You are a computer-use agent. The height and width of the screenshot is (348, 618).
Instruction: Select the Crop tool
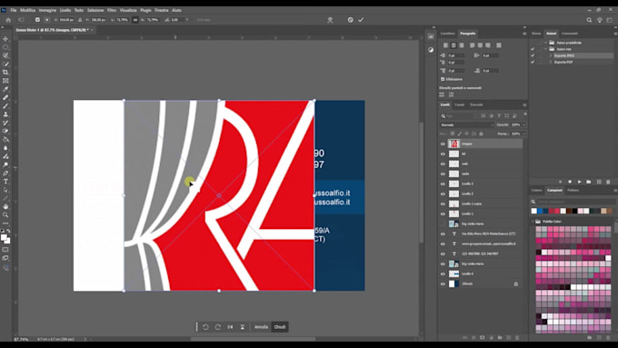point(5,72)
